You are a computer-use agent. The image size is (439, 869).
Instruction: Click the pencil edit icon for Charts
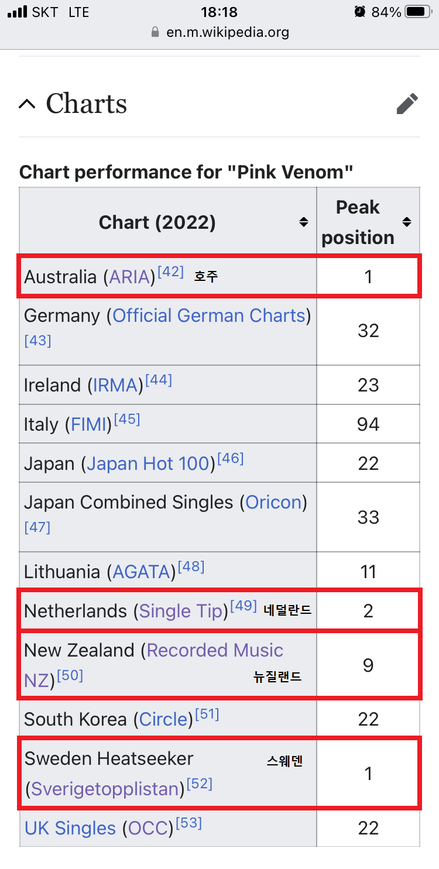pos(407,104)
